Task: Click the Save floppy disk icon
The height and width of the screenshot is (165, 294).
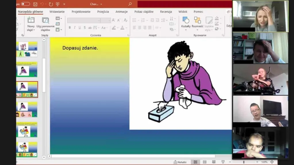Action: (35, 4)
